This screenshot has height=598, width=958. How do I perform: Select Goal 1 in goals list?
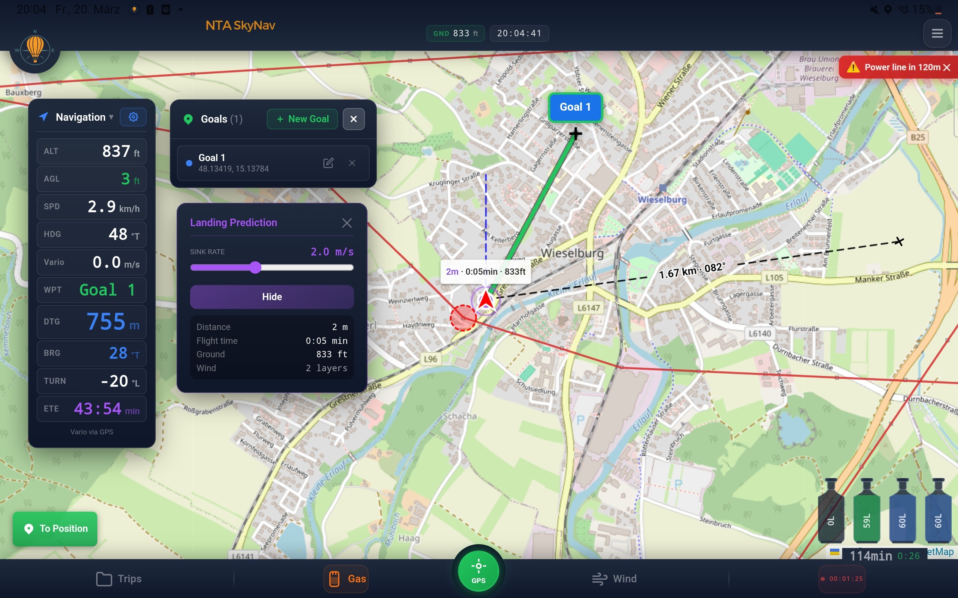[x=273, y=163]
